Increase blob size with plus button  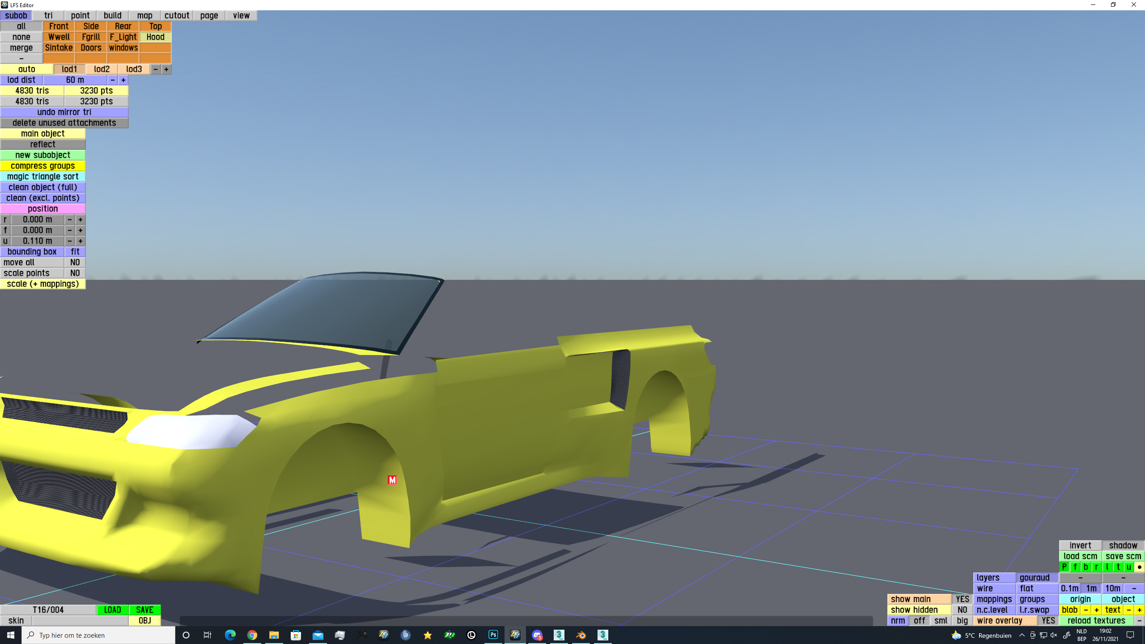point(1096,610)
